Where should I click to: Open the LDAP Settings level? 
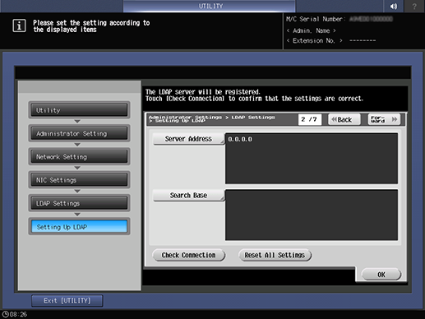click(79, 203)
